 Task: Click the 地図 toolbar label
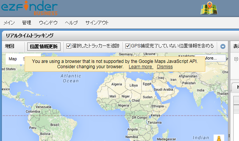coord(9,46)
